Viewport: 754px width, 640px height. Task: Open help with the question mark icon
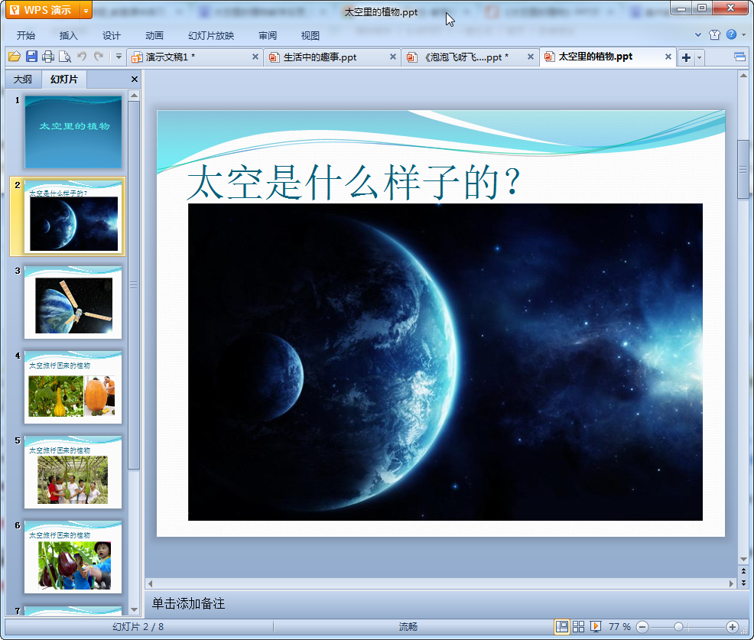pos(731,34)
